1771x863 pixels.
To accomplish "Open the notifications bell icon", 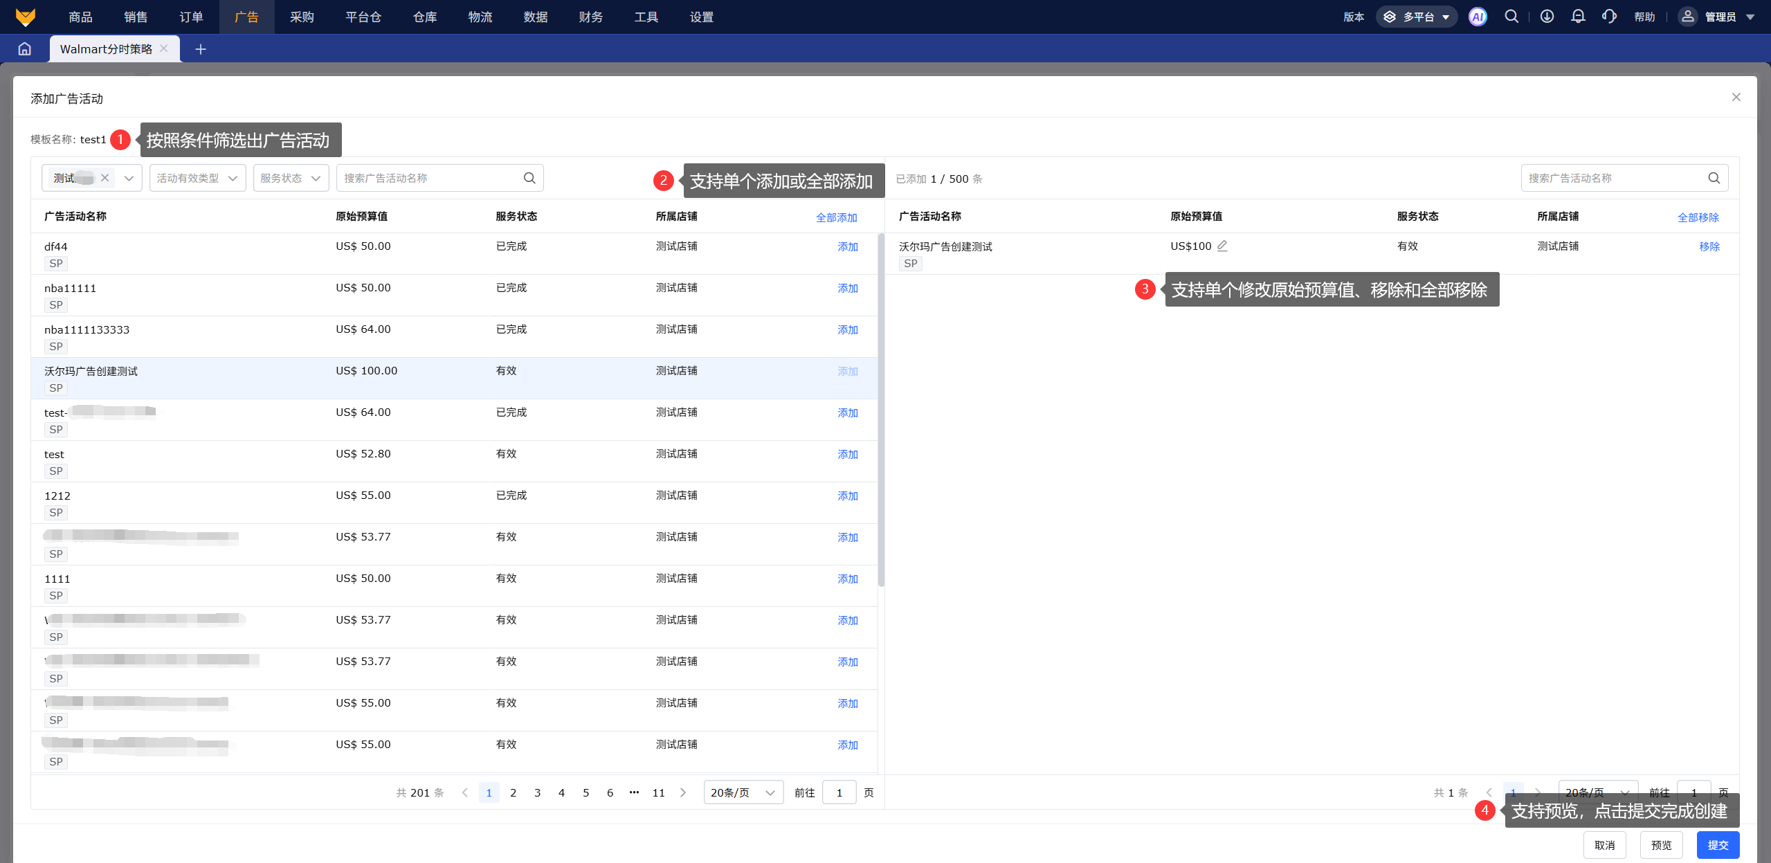I will pos(1578,17).
